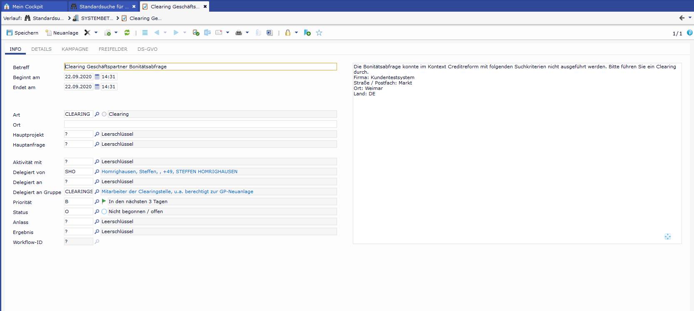Click the magnifier lookup next to Priorität

(x=97, y=202)
